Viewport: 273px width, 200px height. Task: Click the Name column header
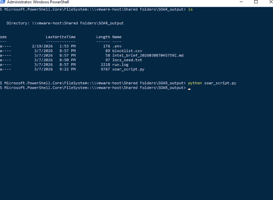pyautogui.click(x=116, y=37)
